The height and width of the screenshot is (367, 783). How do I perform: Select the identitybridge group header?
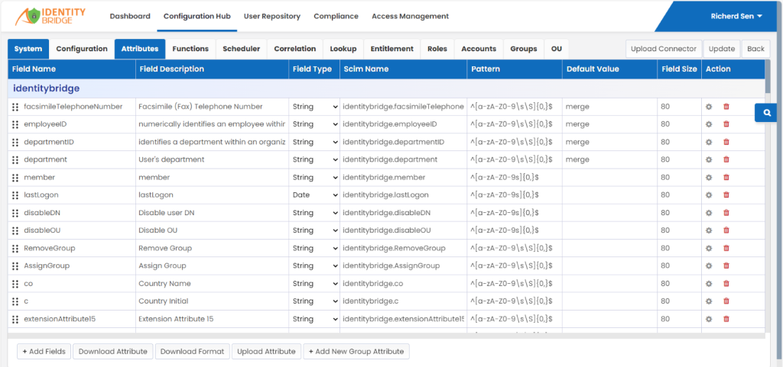point(386,89)
